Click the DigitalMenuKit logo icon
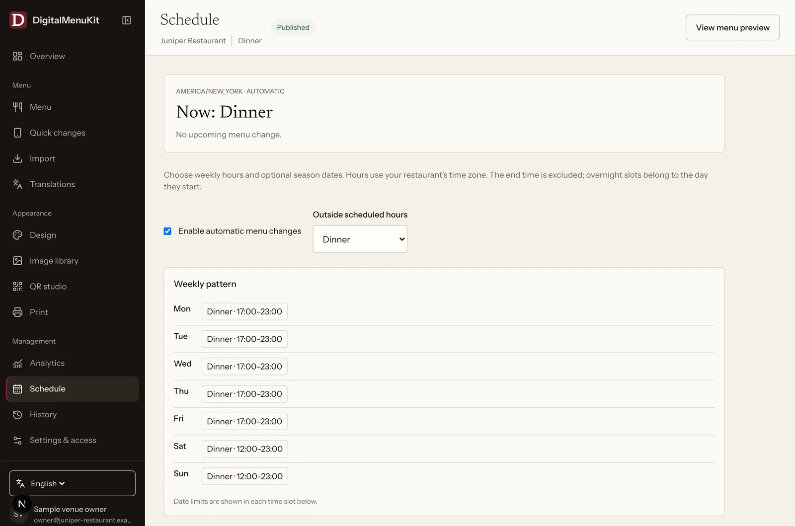The height and width of the screenshot is (526, 795). pyautogui.click(x=18, y=20)
